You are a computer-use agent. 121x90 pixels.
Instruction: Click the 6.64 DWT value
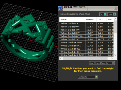tap(100, 23)
